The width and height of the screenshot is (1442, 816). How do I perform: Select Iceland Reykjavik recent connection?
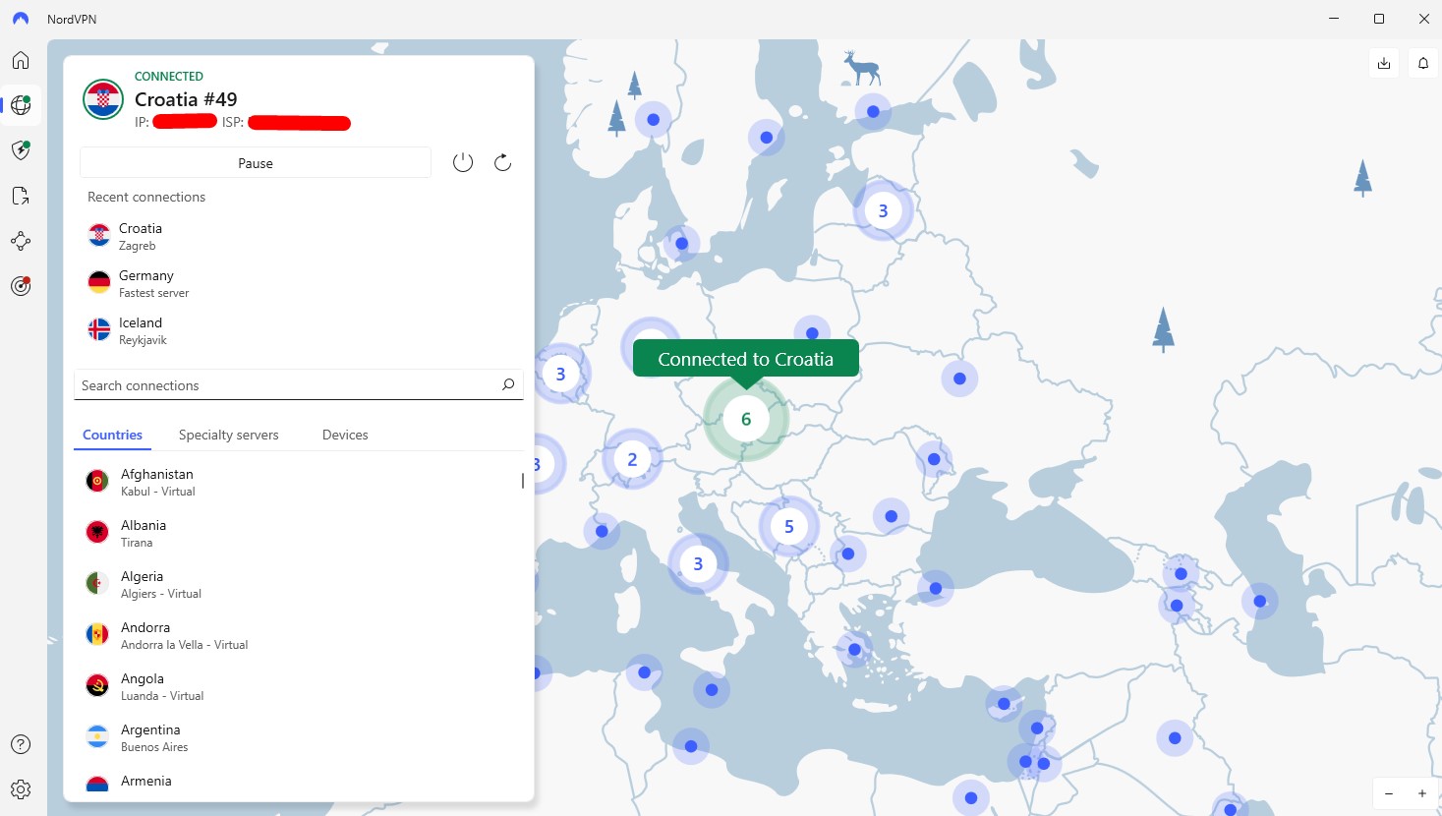298,330
